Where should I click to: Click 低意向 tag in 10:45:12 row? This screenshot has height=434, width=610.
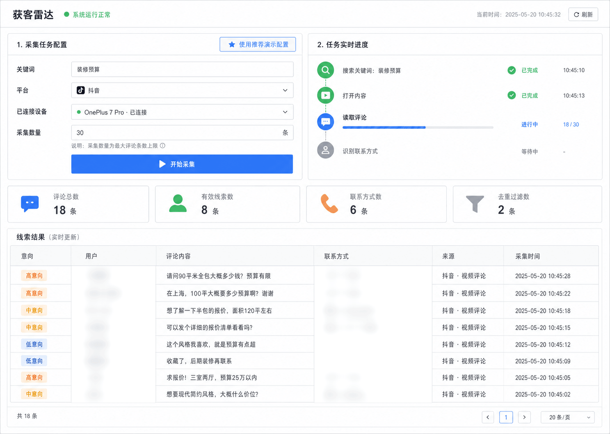[x=34, y=345]
